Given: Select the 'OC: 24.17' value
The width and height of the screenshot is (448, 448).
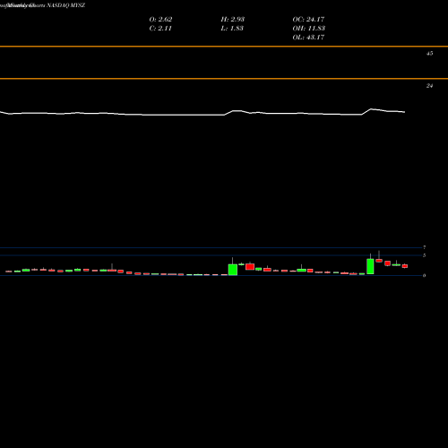Looking at the screenshot, I should coord(308,20).
